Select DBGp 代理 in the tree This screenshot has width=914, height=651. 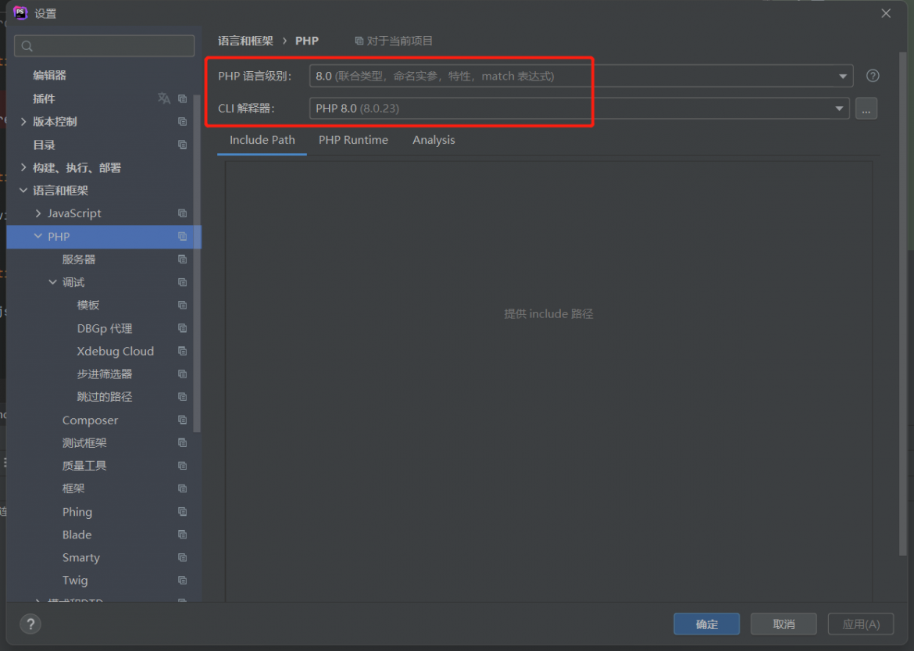click(x=105, y=328)
